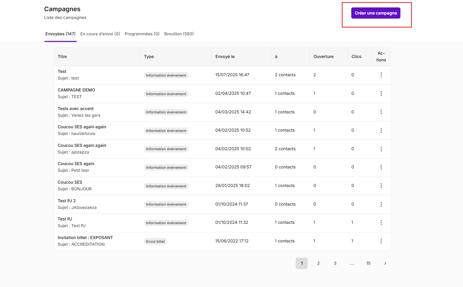Open actions menu for Tests avec accent
Screen dimensions: 463x287
tap(381, 112)
